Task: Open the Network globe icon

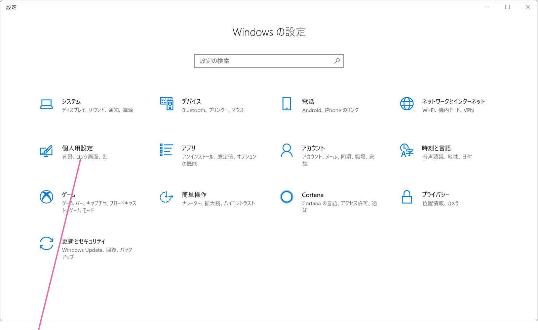Action: (407, 104)
